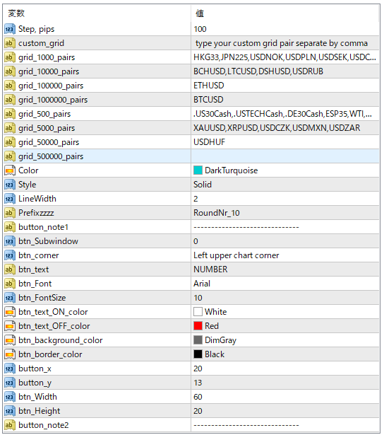The image size is (384, 435).
Task: Click the string icon beside grid_5000_pairs
Action: [x=10, y=128]
